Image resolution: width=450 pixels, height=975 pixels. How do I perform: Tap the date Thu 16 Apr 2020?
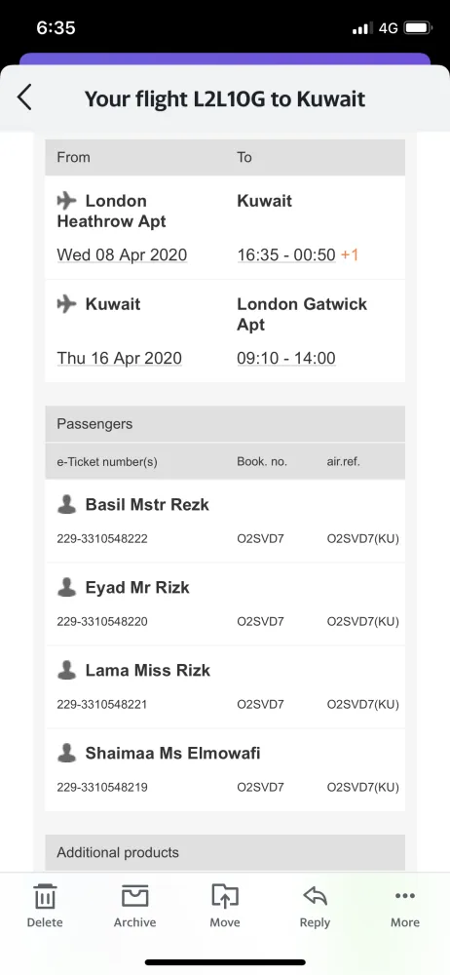120,358
